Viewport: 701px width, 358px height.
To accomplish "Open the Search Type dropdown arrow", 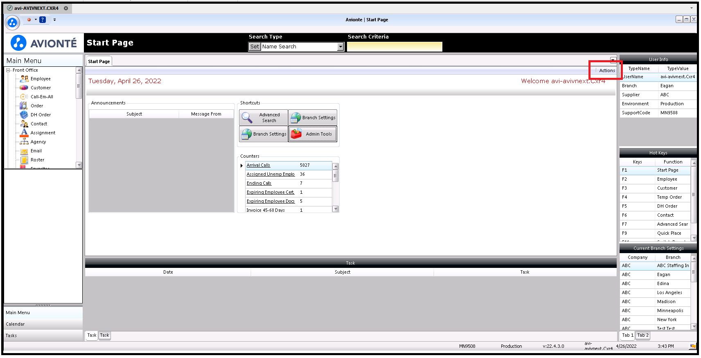I will tap(340, 47).
